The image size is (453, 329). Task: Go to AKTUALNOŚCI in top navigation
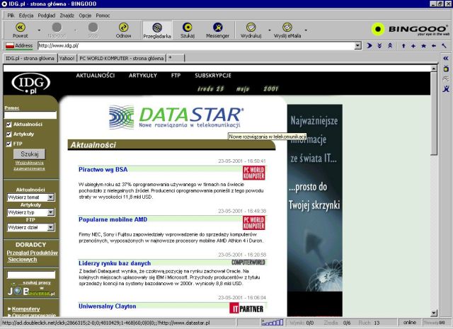[x=96, y=76]
